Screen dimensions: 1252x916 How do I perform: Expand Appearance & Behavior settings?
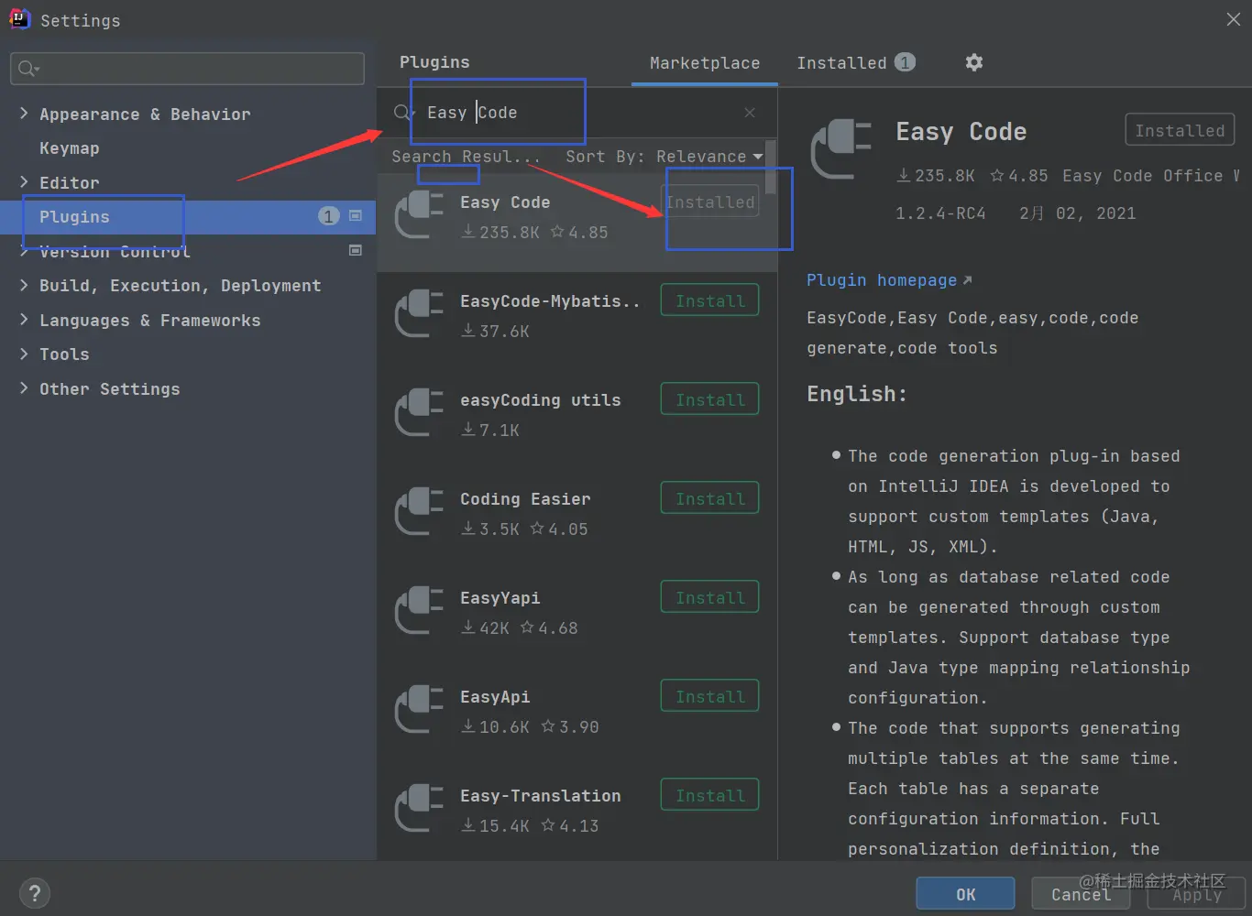pos(24,114)
